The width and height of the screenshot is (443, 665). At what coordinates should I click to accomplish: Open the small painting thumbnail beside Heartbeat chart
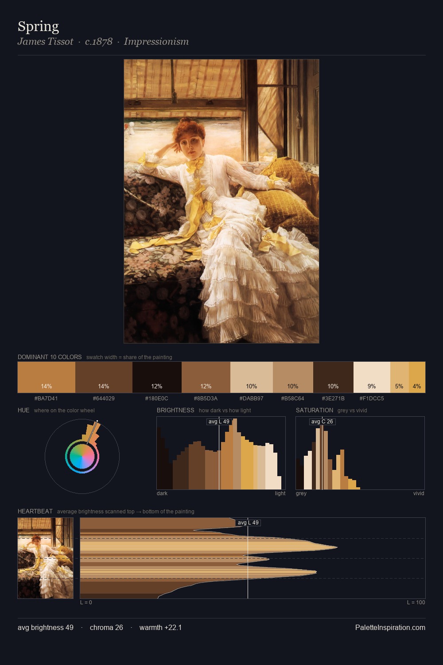click(46, 558)
